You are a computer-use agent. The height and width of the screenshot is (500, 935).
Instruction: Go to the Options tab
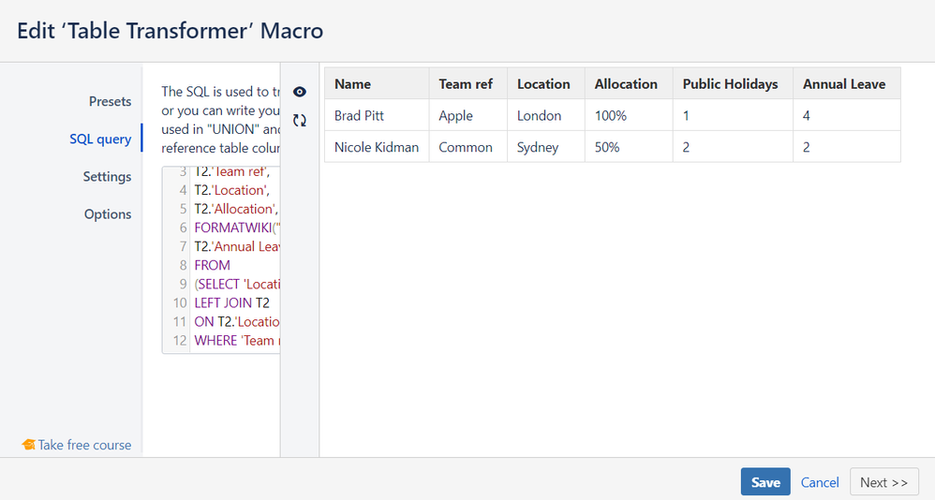[108, 213]
